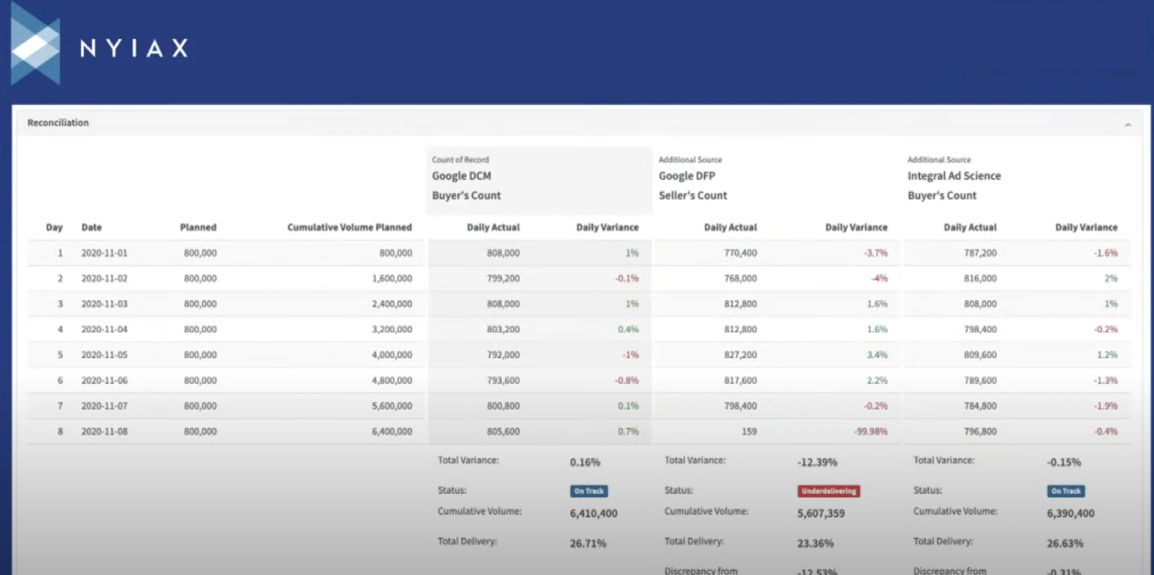Click Google DCM daily actual 800,800
1154x575 pixels.
(x=503, y=406)
